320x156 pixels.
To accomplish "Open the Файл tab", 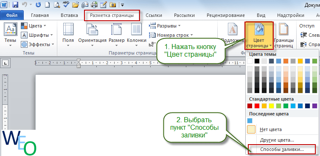I will [x=12, y=15].
